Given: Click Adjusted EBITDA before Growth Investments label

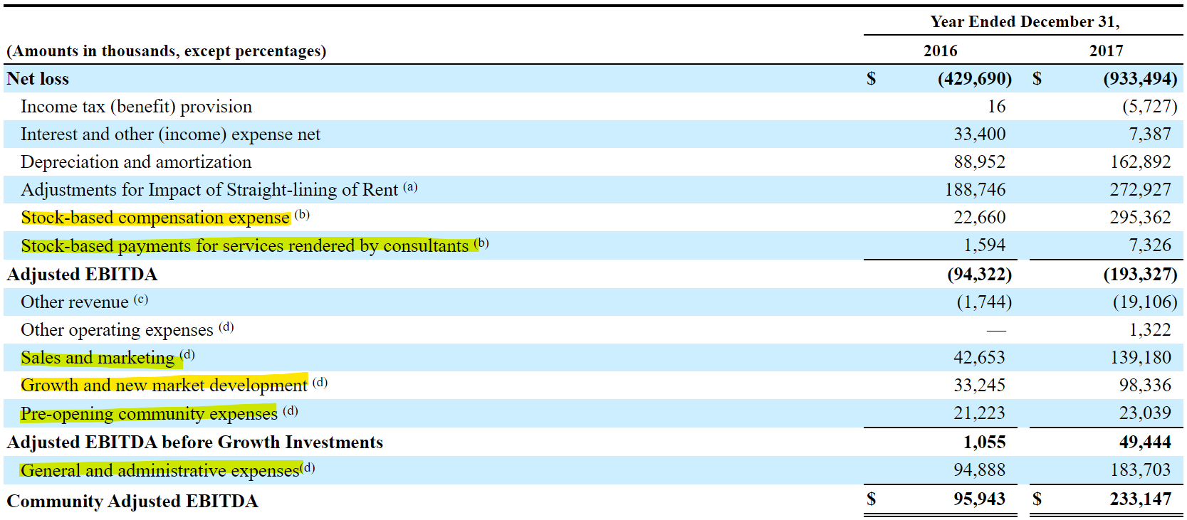Looking at the screenshot, I should coord(194,442).
